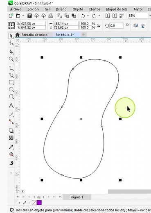Screen dimensions: 151x213
Task: Select the Artistic Media tool
Action: coord(11,75)
